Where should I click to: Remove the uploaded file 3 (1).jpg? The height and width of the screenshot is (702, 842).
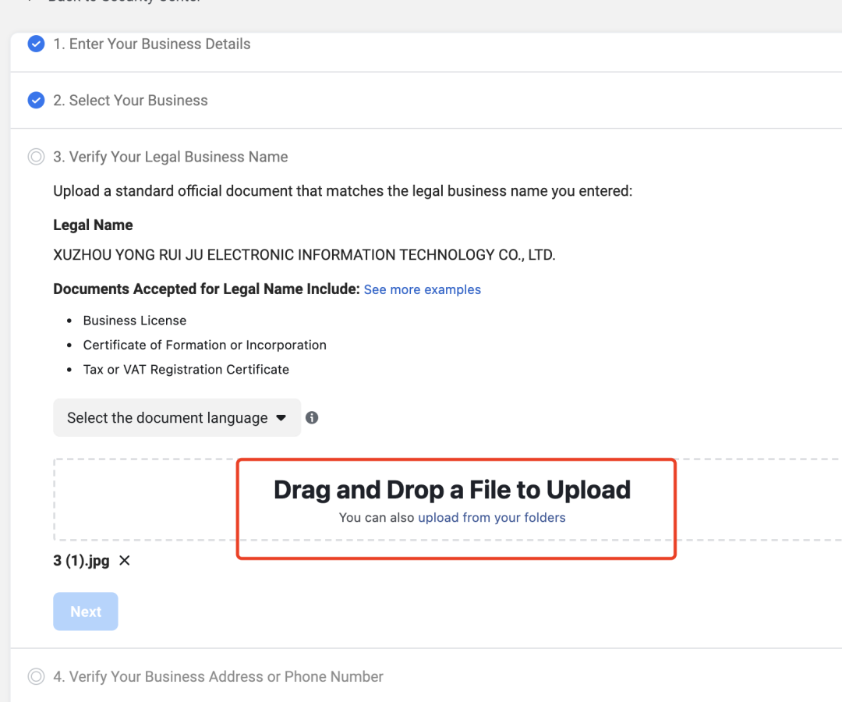125,560
